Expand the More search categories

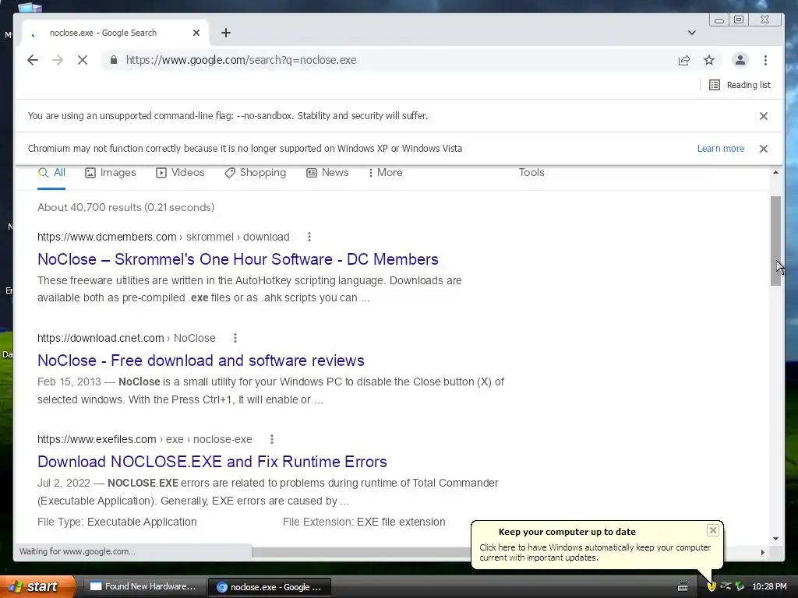tap(385, 173)
